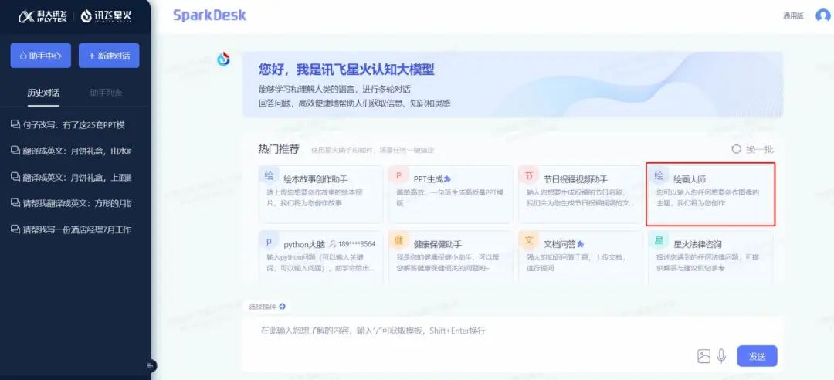
Task: Click the 文 icon of 文档问答
Action: tap(529, 240)
